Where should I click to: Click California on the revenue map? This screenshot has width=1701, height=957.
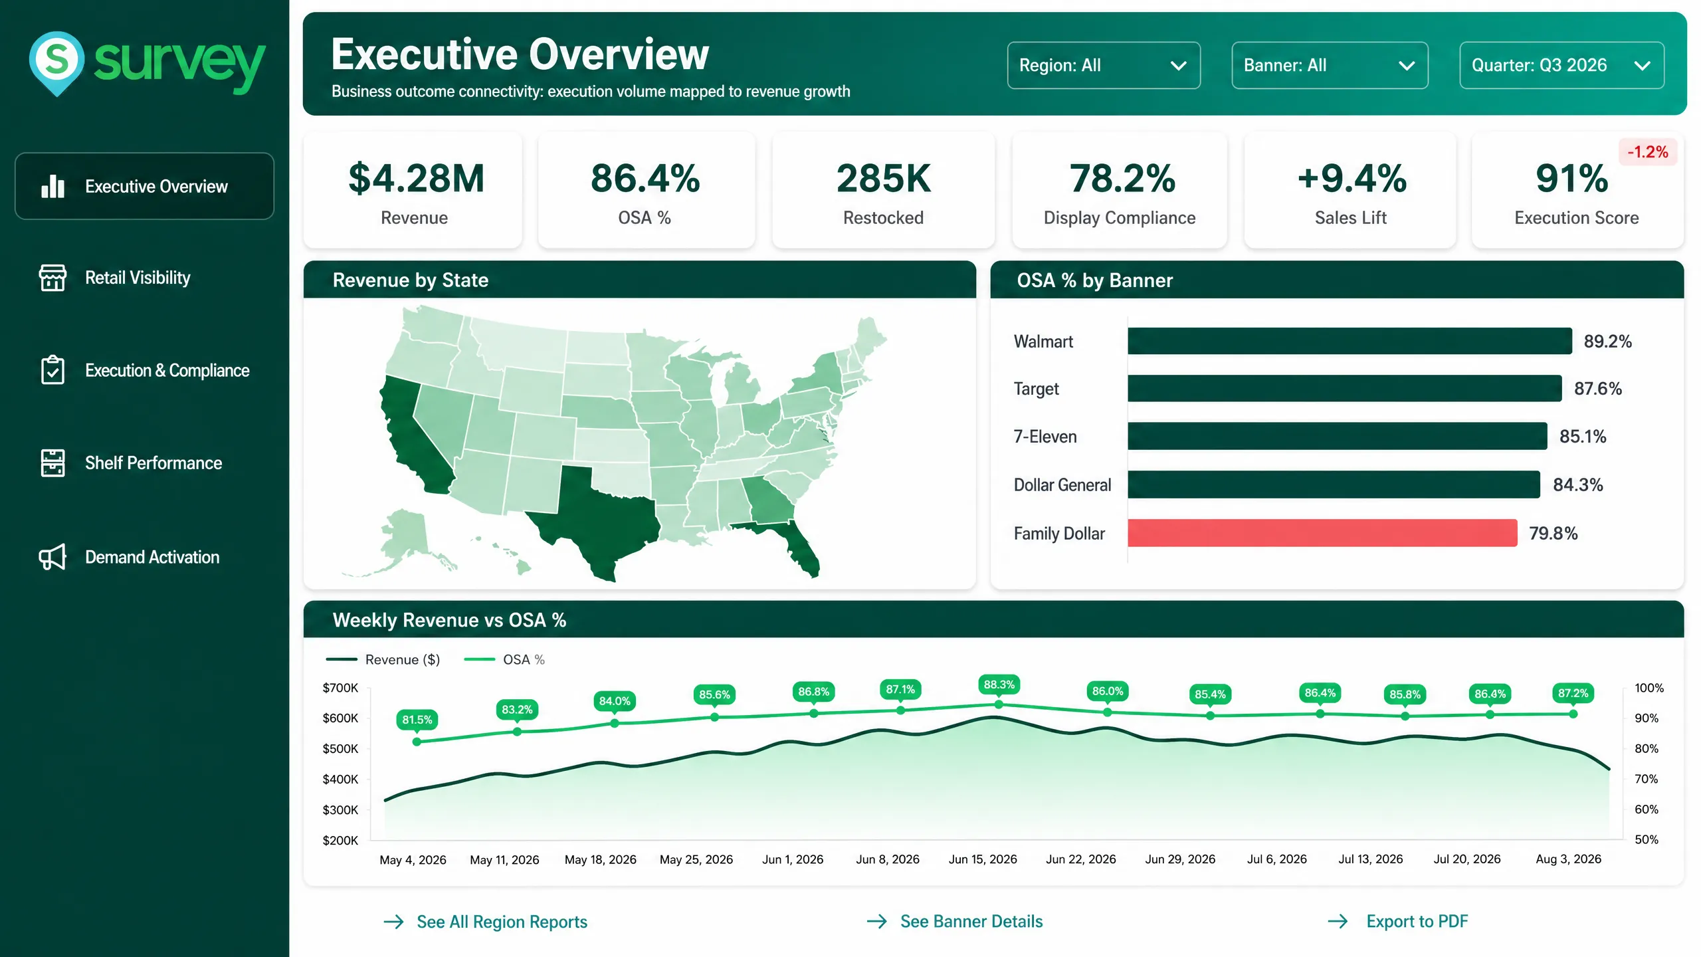click(411, 439)
